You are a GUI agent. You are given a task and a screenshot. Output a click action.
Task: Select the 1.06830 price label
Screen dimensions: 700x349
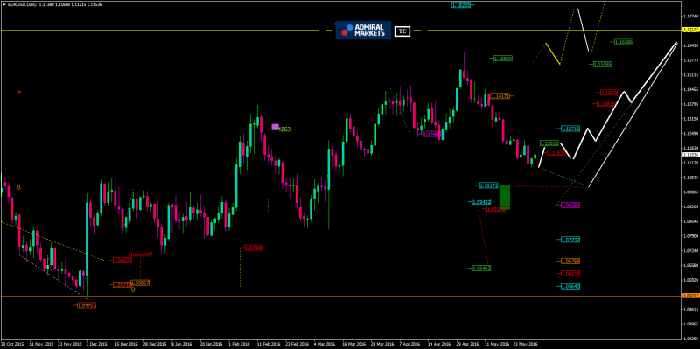(x=122, y=260)
